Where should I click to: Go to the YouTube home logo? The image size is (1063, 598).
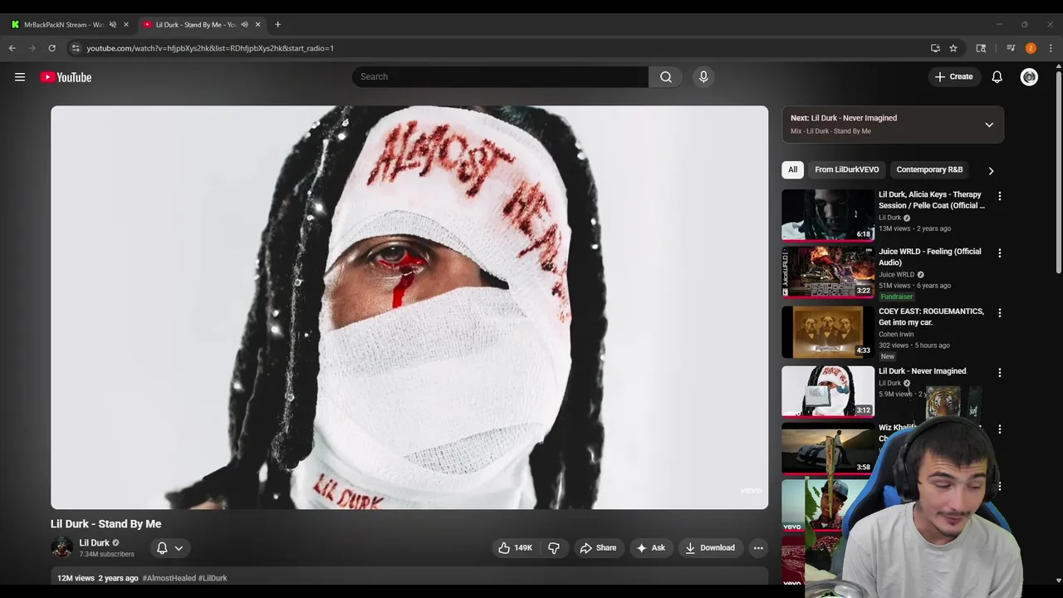(66, 77)
